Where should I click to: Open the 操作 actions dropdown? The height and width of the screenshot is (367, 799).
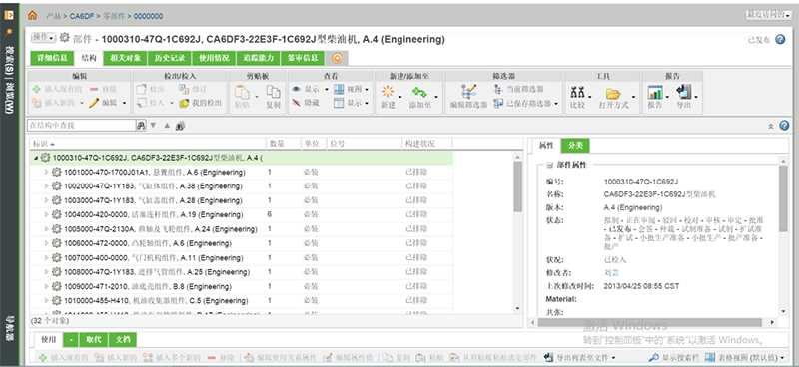click(43, 37)
